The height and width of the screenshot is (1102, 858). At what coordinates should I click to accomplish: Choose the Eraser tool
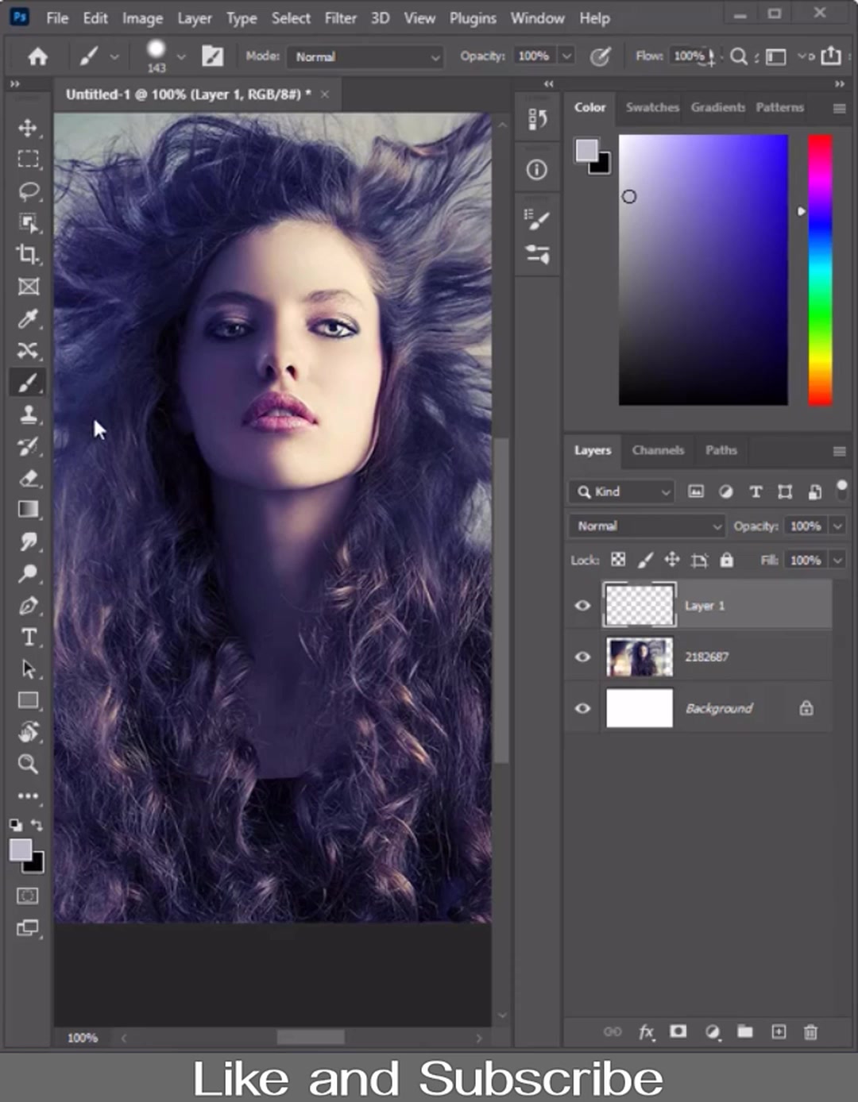click(29, 478)
